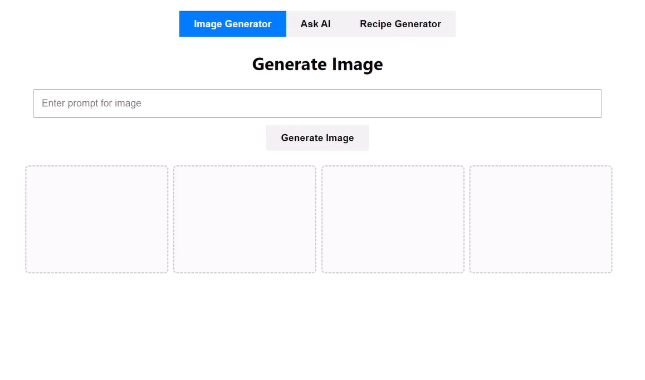The height and width of the screenshot is (380, 645).
Task: Open the Recipe Generator tab
Action: coord(400,24)
